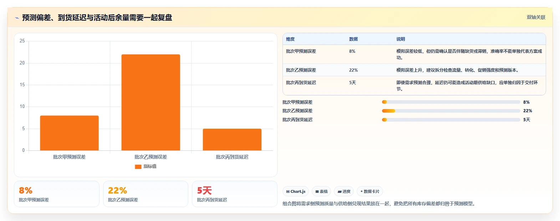The width and height of the screenshot is (560, 221).
Task: Click the 批次甲预测误差 progress bar
Action: coord(451,102)
